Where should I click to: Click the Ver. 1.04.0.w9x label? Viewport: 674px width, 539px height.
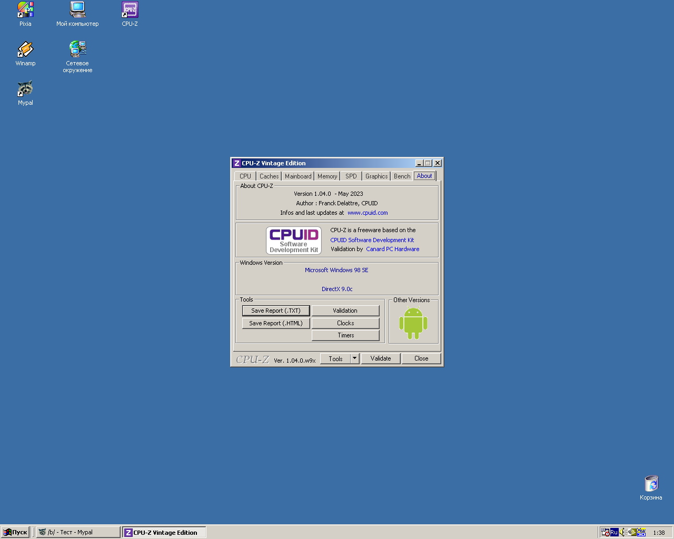click(x=295, y=361)
